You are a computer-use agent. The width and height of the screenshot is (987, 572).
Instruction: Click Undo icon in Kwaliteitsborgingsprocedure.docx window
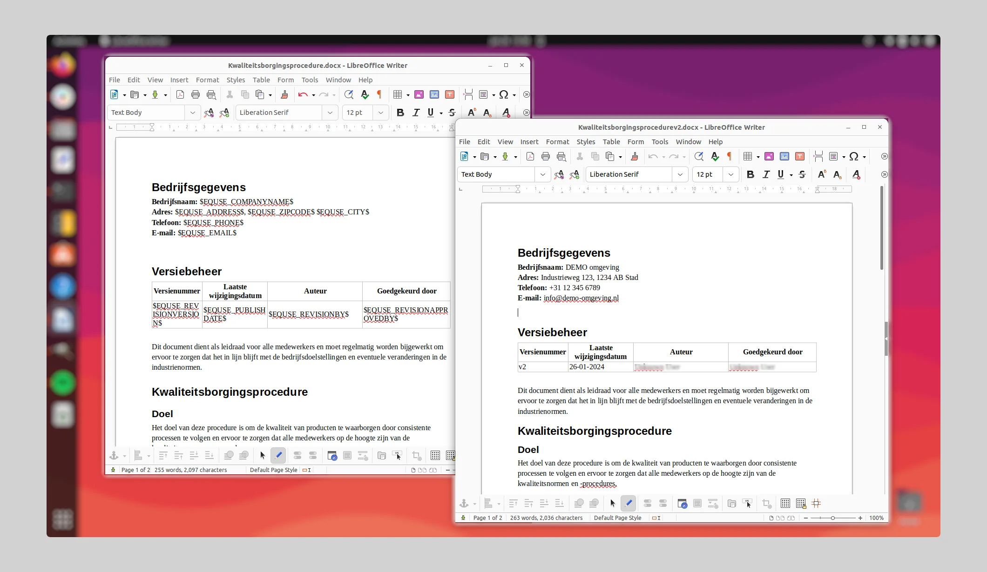point(303,95)
